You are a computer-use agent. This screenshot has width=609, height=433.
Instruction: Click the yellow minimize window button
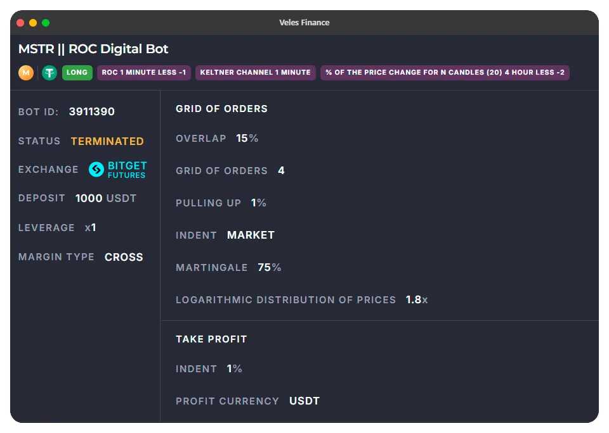[x=33, y=23]
